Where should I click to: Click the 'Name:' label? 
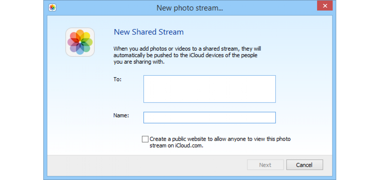coord(121,116)
